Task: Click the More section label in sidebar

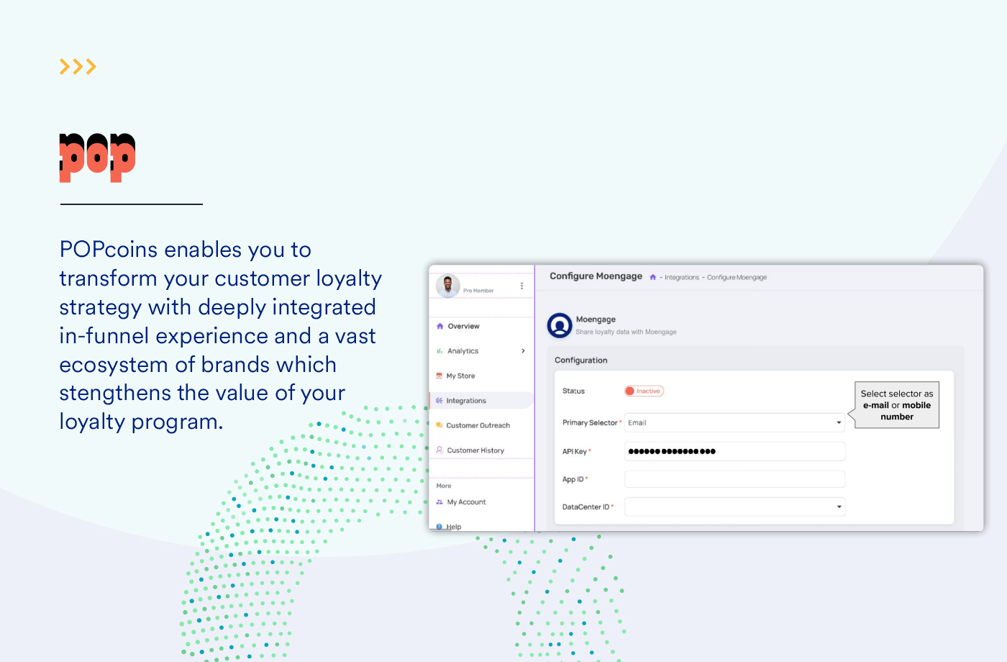Action: coord(444,486)
